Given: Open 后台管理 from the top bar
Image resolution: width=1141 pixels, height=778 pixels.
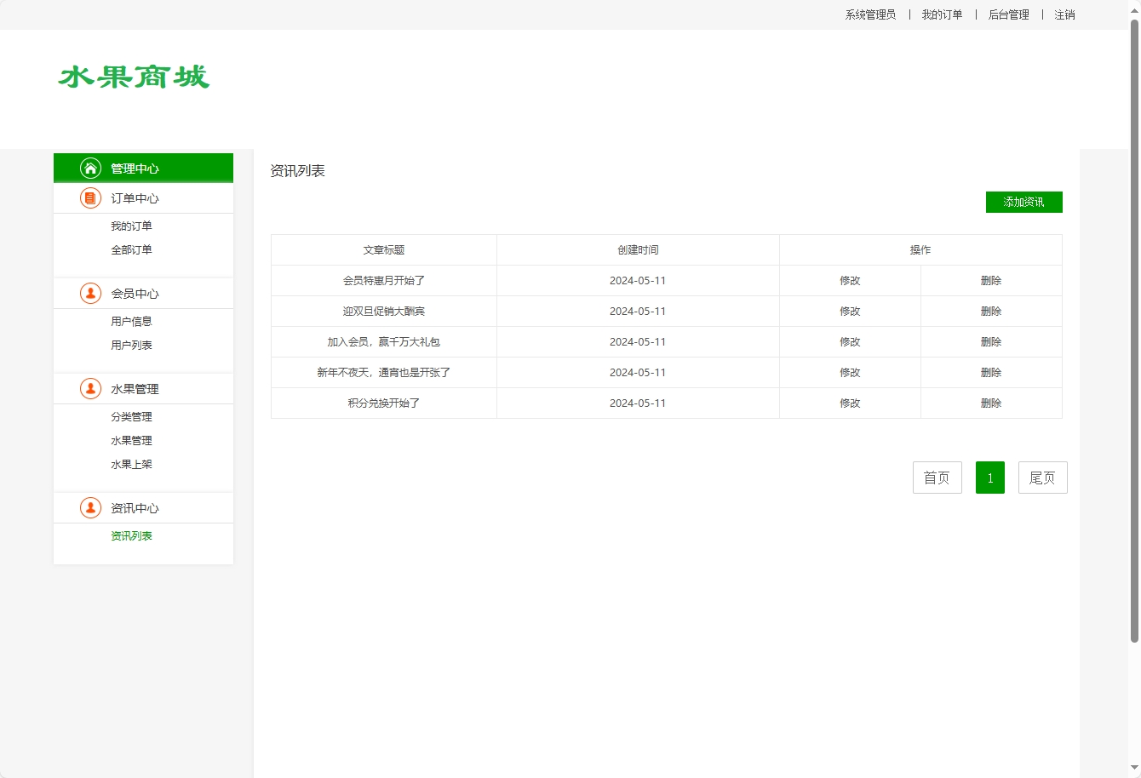Looking at the screenshot, I should tap(1008, 14).
